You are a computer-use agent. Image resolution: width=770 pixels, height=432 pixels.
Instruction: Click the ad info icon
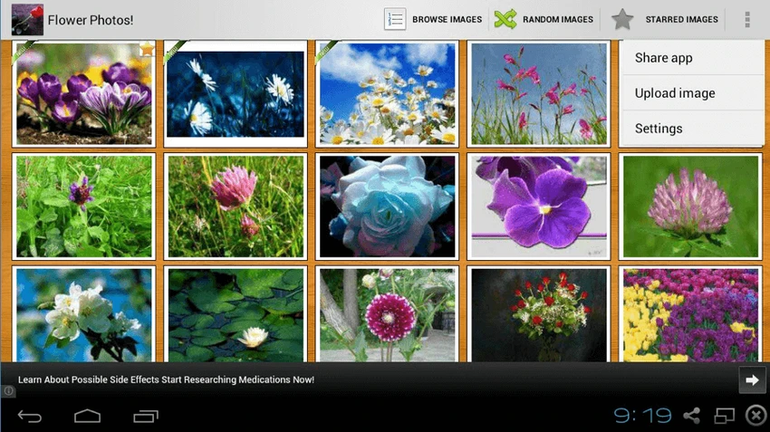click(x=8, y=391)
